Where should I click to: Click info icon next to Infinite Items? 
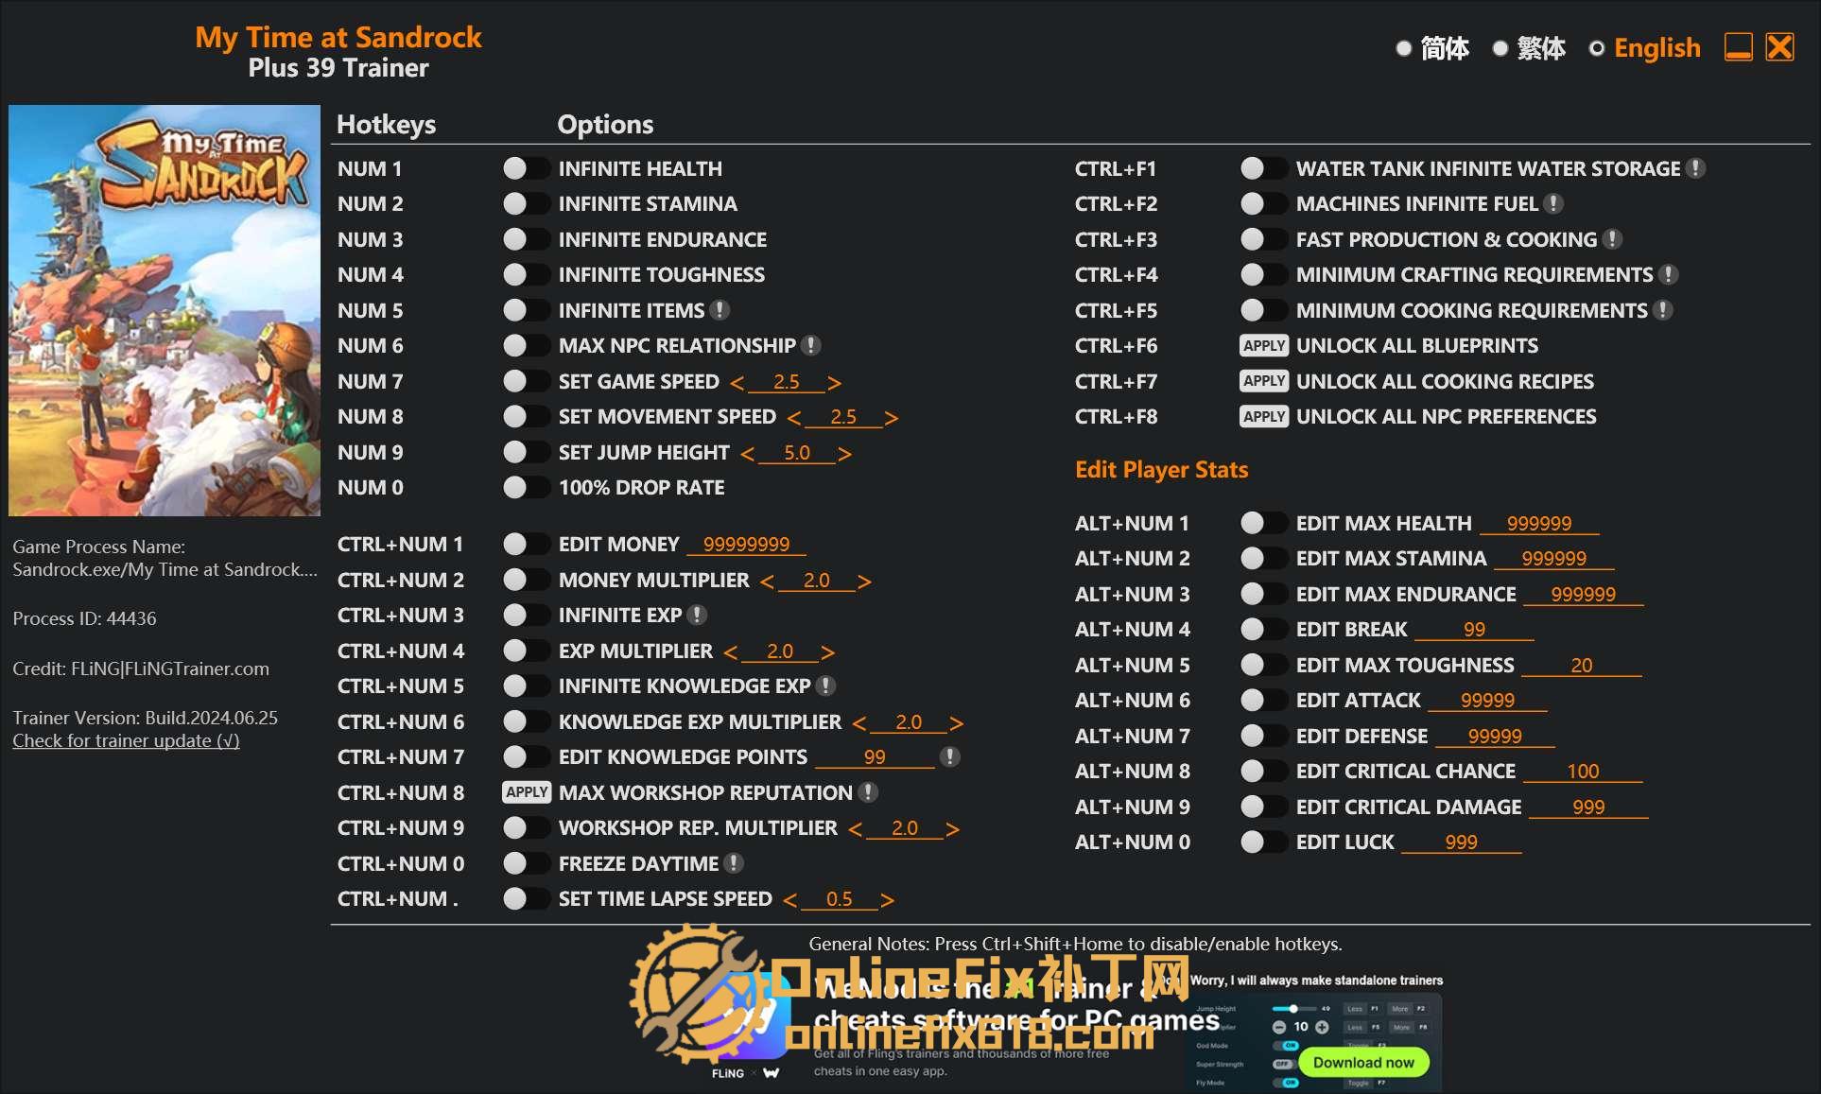tap(720, 310)
